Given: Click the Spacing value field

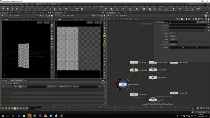Looking at the screenshot, I should (174, 42).
